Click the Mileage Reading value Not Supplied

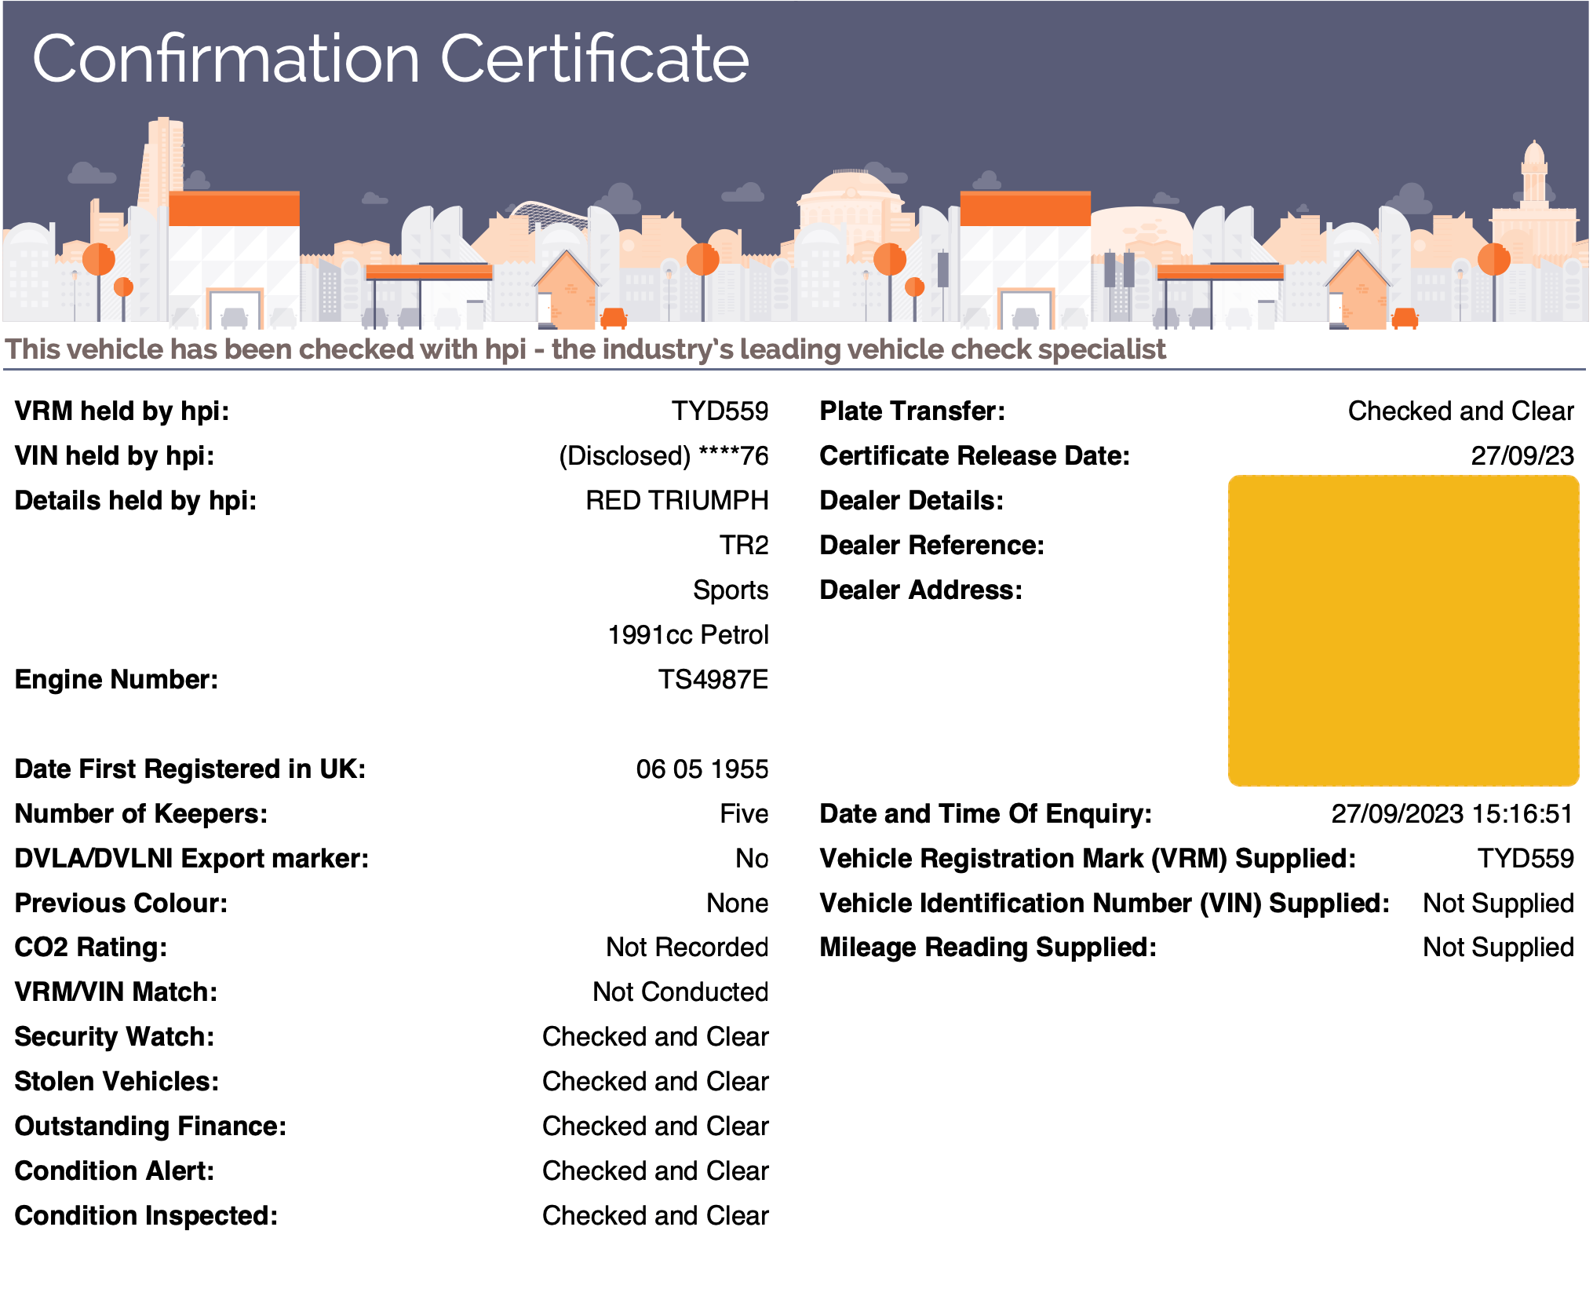[x=1498, y=947]
